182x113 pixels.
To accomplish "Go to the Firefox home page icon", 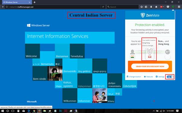I will click(156, 7).
